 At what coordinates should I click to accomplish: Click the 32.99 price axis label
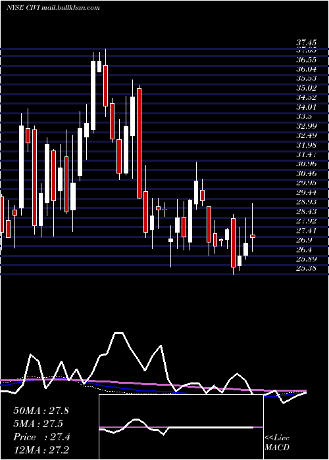[x=307, y=126]
